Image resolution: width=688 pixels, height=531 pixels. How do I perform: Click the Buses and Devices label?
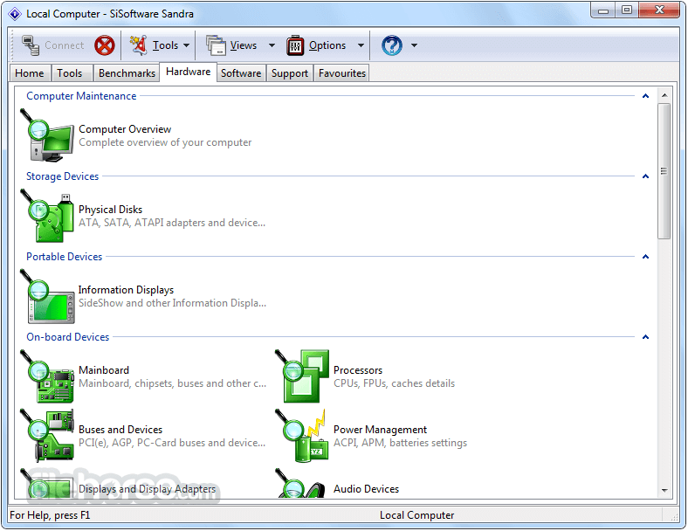[x=120, y=429]
